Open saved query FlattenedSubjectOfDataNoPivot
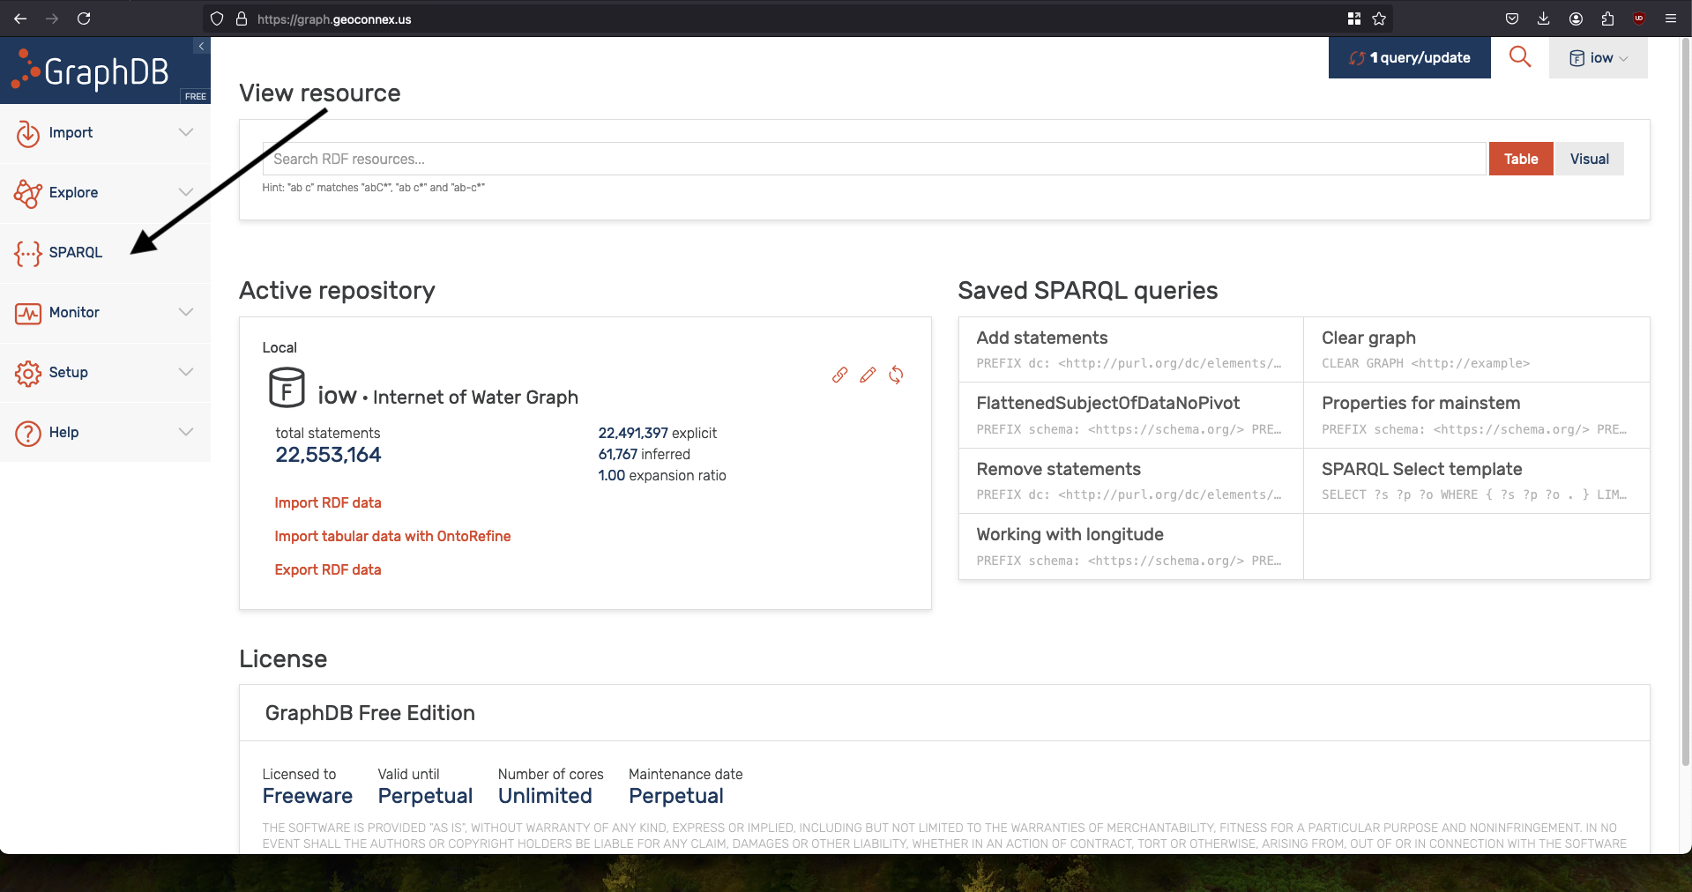This screenshot has width=1692, height=892. click(1130, 415)
